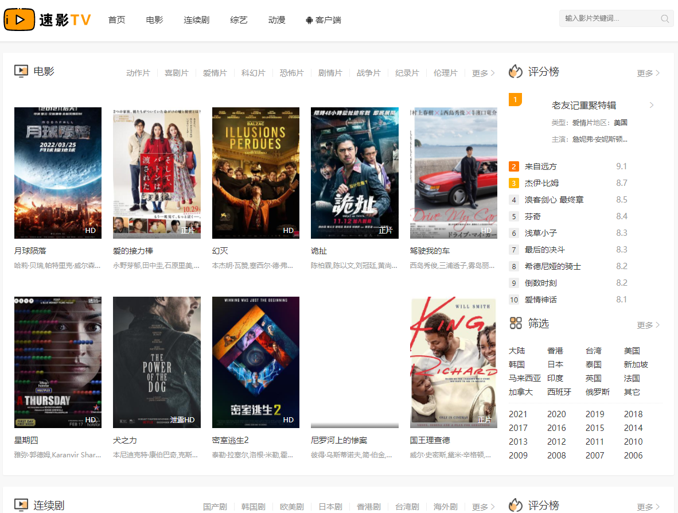678x513 pixels.
Task: Click the 尼罗河上的惨案 title link
Action: tap(339, 440)
